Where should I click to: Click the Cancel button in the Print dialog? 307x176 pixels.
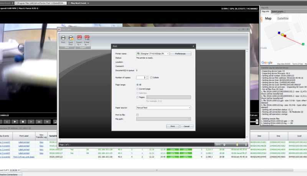pyautogui.click(x=187, y=126)
